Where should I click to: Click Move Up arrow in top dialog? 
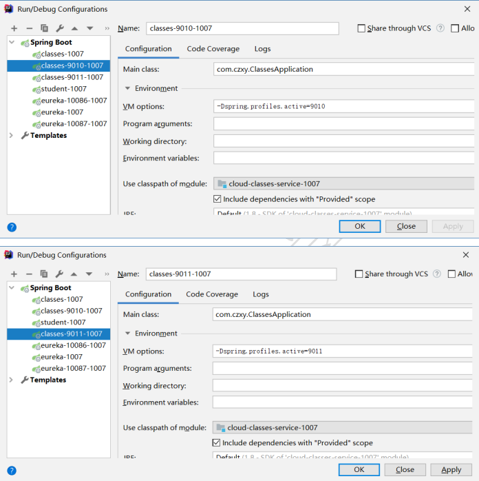[74, 28]
